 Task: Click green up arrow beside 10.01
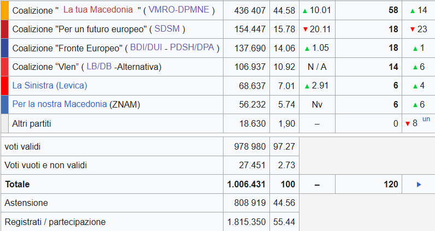pyautogui.click(x=306, y=11)
